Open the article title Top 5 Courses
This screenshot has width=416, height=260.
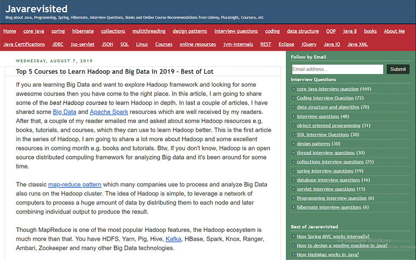pyautogui.click(x=114, y=71)
